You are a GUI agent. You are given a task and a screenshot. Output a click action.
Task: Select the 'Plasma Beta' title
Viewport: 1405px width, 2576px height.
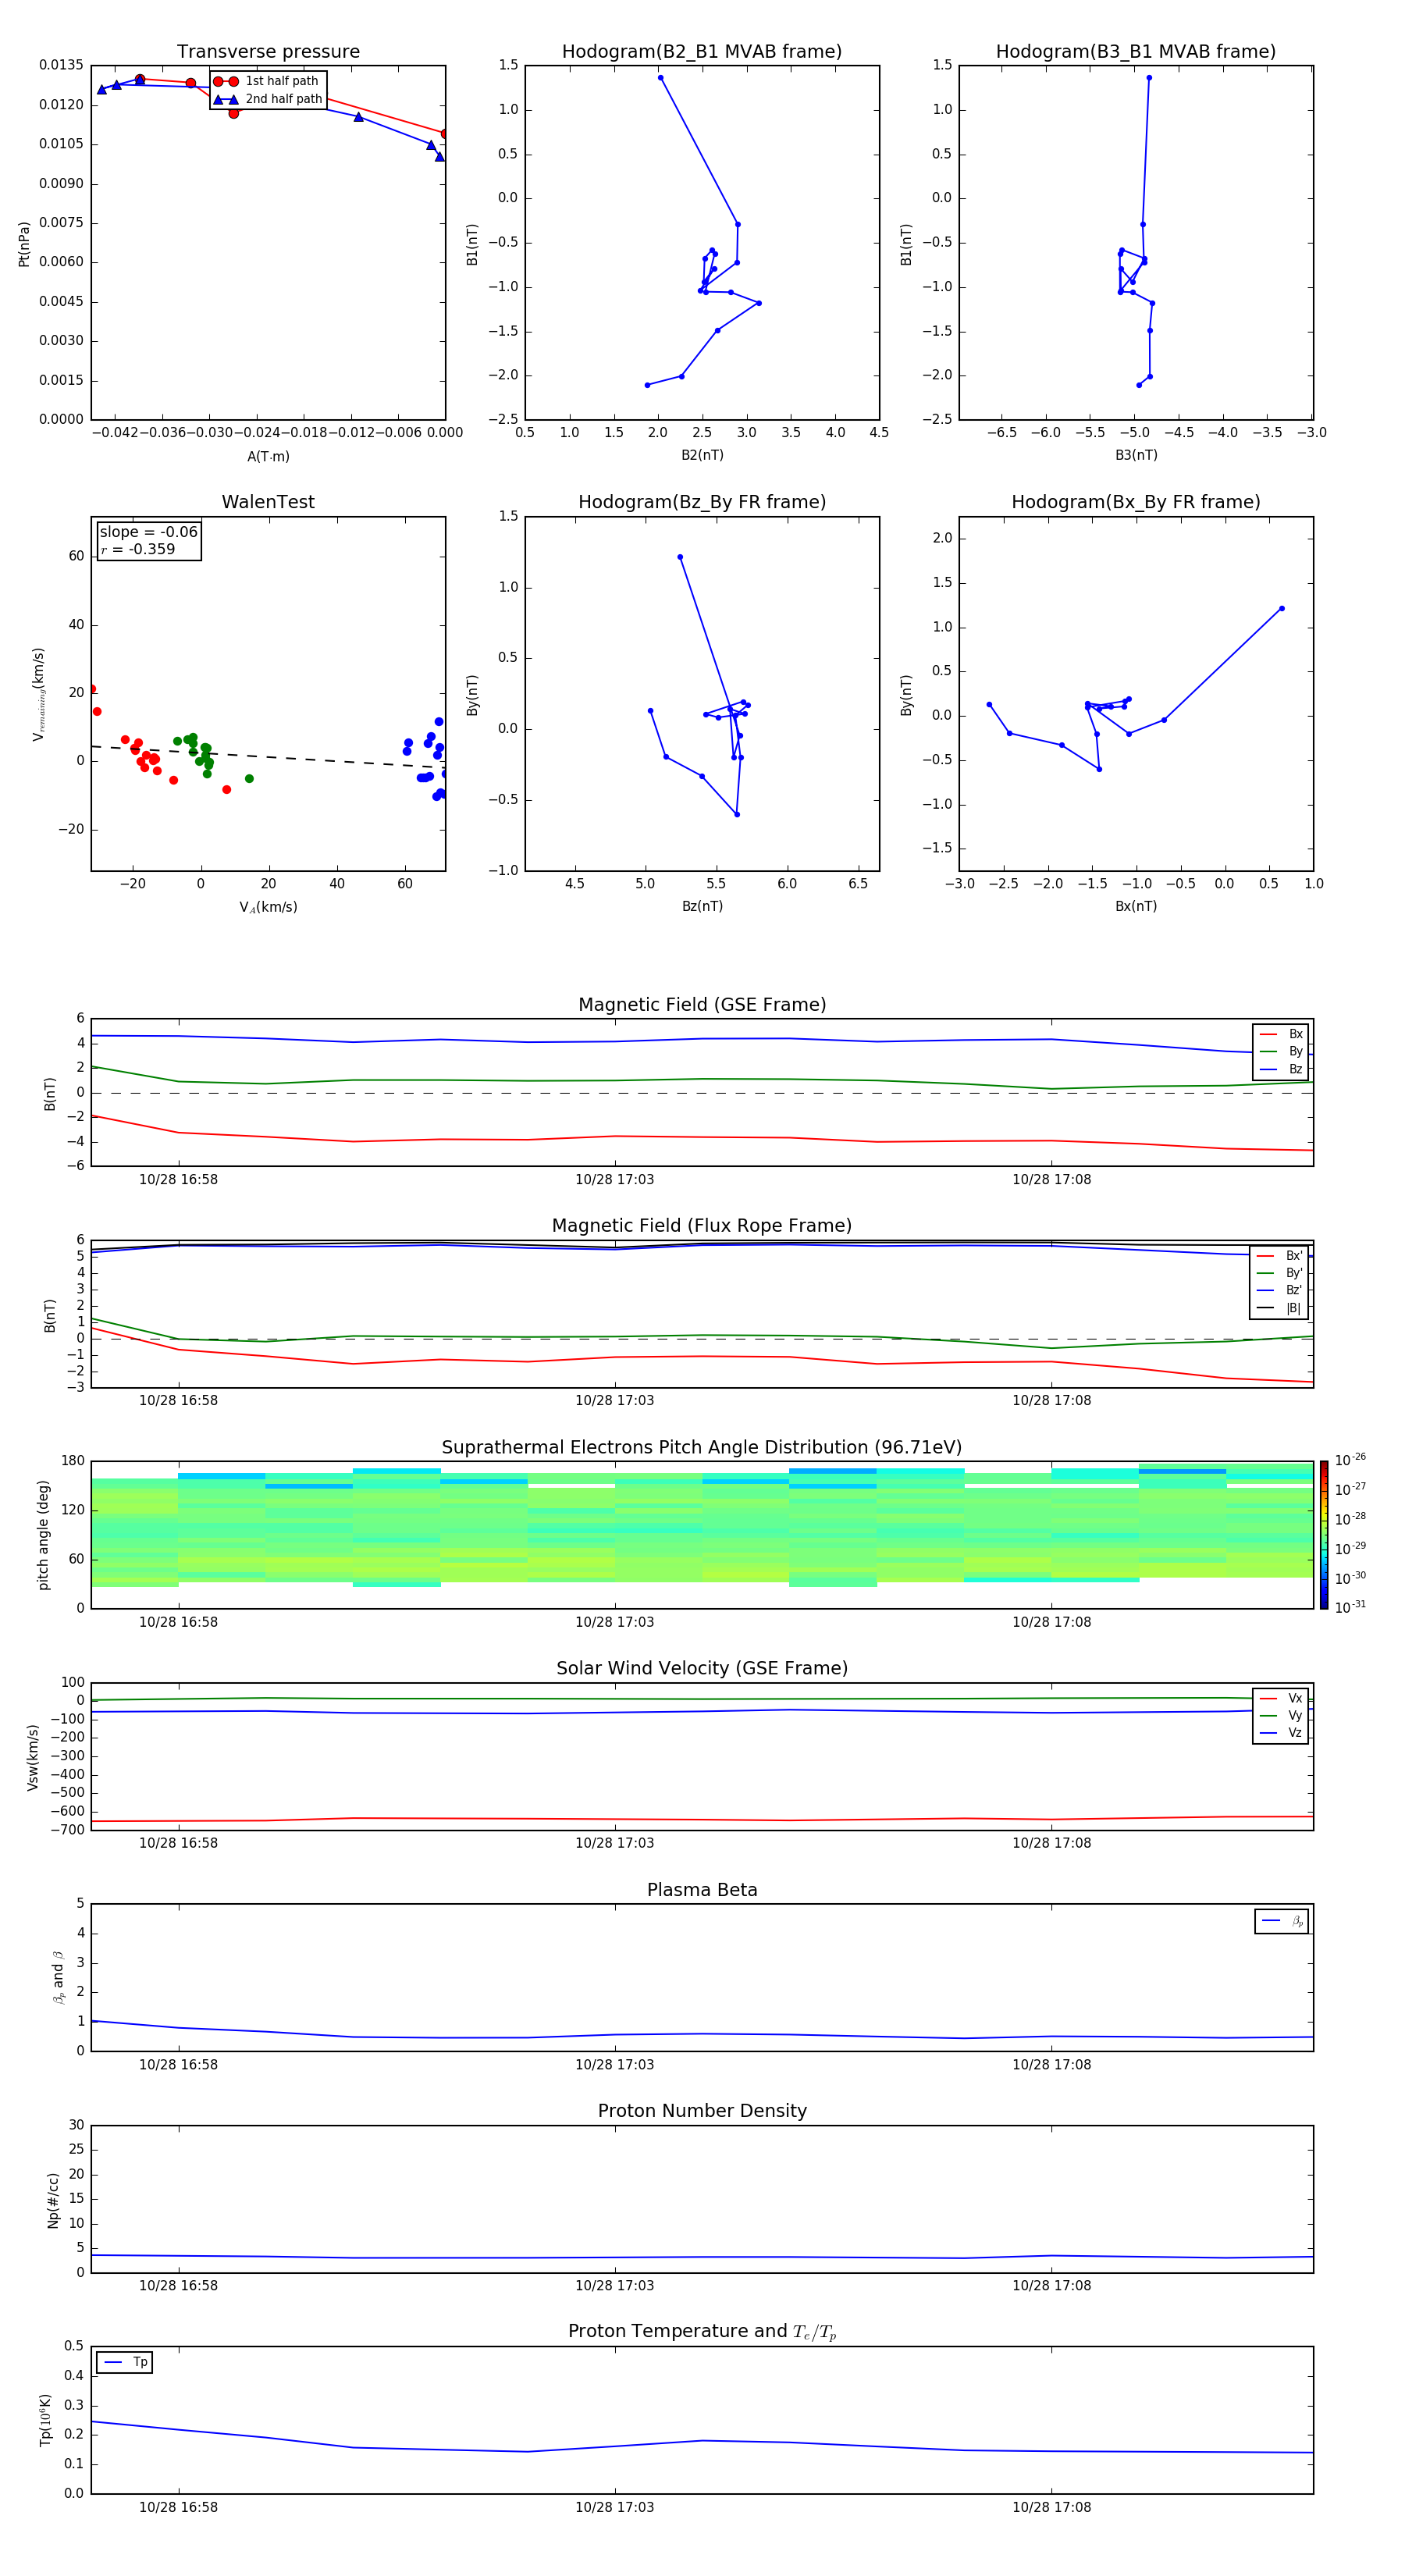(702, 1891)
